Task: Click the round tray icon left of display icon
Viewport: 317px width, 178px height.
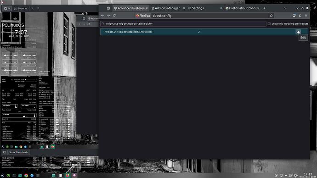Action: coord(276,176)
